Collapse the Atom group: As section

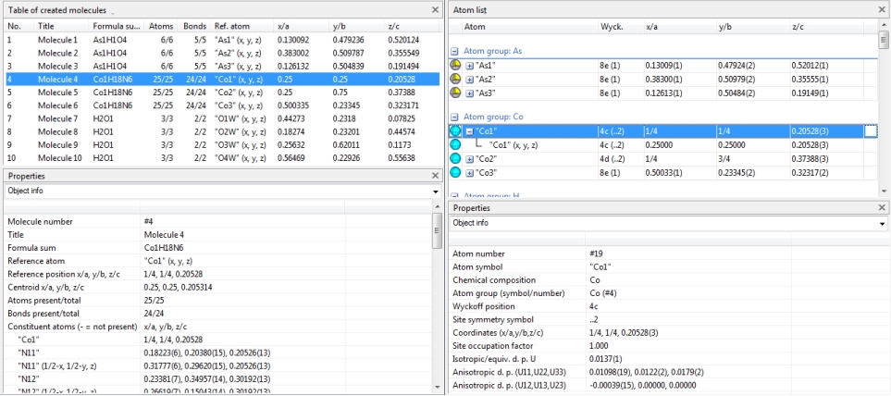pyautogui.click(x=454, y=52)
